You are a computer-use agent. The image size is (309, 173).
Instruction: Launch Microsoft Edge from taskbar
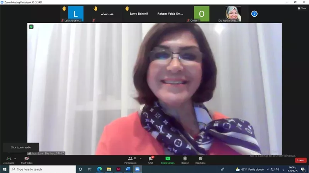99,169
